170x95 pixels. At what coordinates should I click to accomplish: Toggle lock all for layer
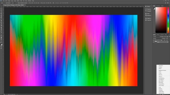pos(162,40)
